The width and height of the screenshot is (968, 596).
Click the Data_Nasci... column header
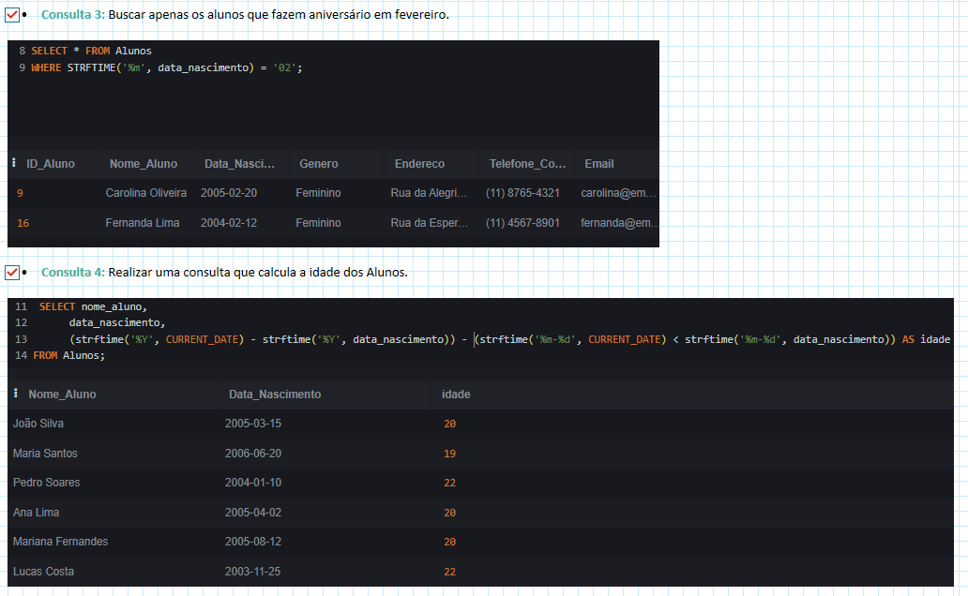click(x=239, y=163)
